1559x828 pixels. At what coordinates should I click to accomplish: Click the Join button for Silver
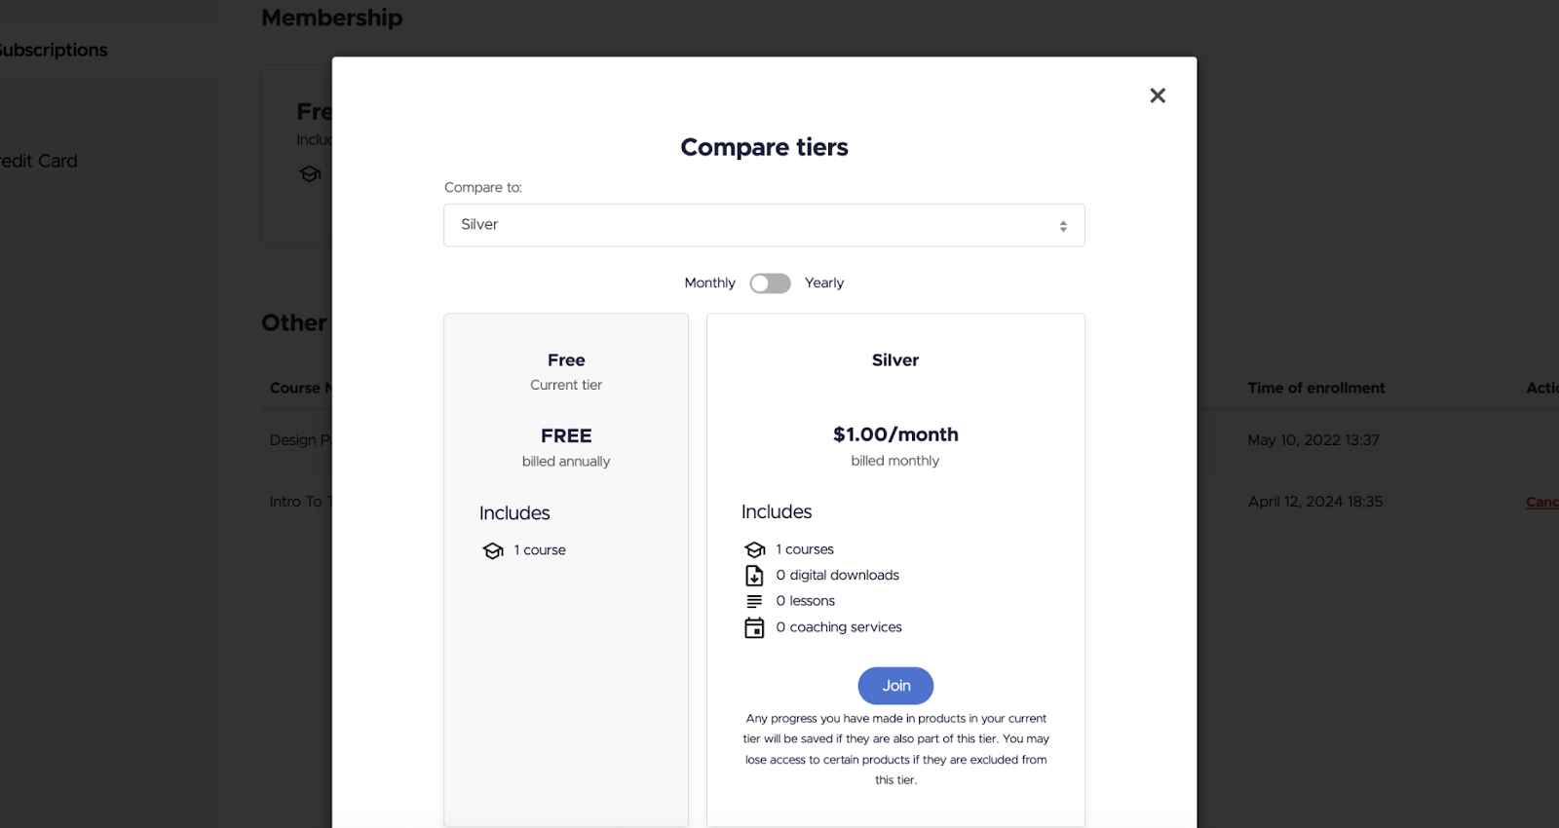click(895, 686)
